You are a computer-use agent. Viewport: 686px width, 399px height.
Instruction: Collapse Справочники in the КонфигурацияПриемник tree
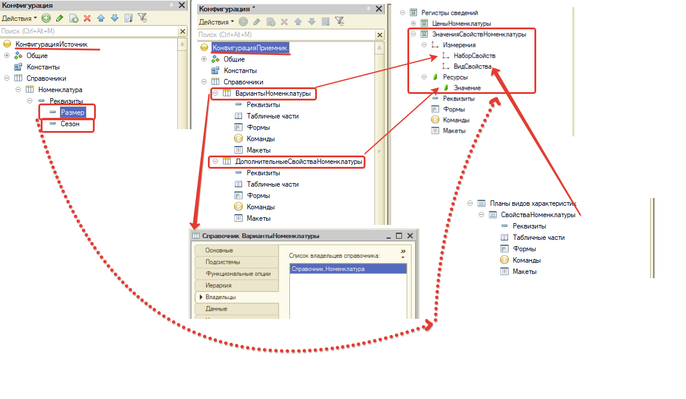[x=204, y=82]
